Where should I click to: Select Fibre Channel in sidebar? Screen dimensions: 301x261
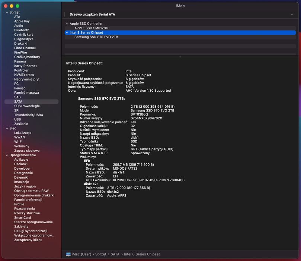coord(25,48)
